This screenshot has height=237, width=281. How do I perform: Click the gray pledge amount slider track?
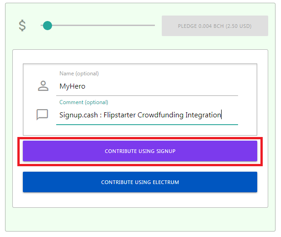coord(98,26)
